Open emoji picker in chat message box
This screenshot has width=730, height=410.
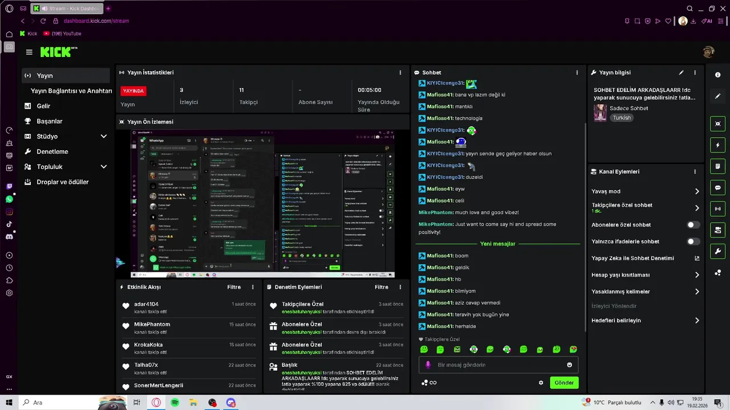click(569, 365)
